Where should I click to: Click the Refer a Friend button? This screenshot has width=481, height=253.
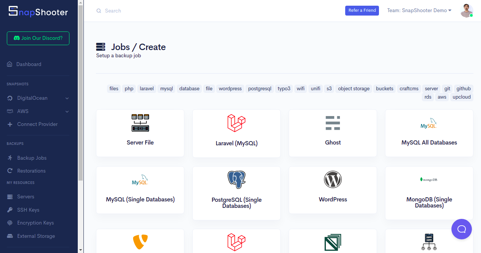coord(362,11)
